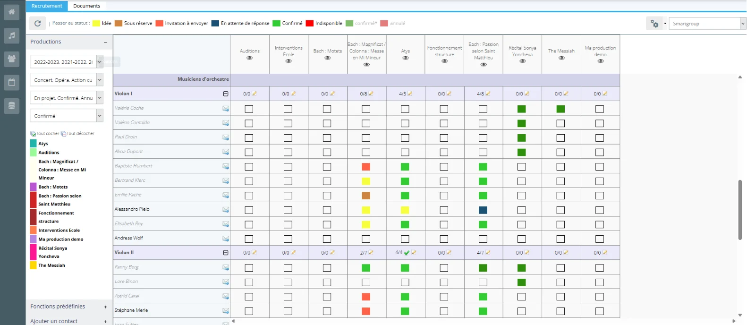Collapse the Violon II section
The width and height of the screenshot is (747, 325).
point(226,253)
